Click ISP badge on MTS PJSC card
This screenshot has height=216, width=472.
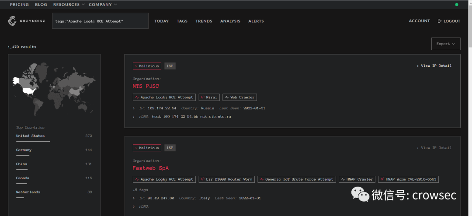click(170, 66)
